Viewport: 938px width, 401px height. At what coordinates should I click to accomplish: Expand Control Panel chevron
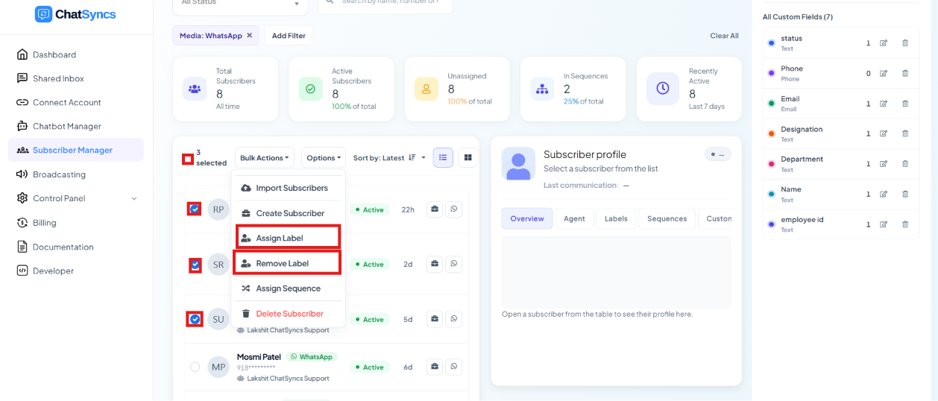pyautogui.click(x=134, y=198)
